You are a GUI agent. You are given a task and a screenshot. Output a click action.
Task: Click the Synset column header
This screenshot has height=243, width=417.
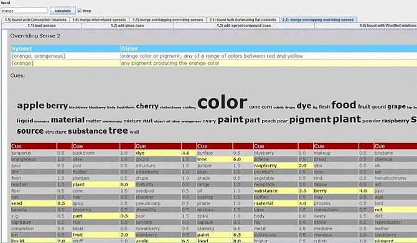tap(65, 48)
